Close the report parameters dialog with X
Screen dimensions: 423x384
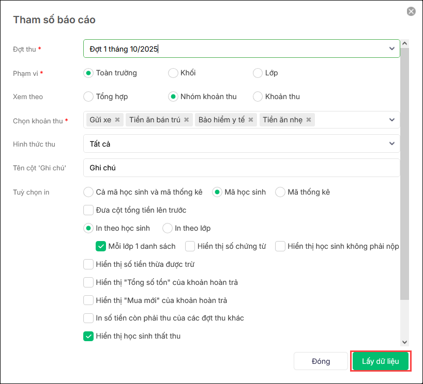(x=411, y=11)
